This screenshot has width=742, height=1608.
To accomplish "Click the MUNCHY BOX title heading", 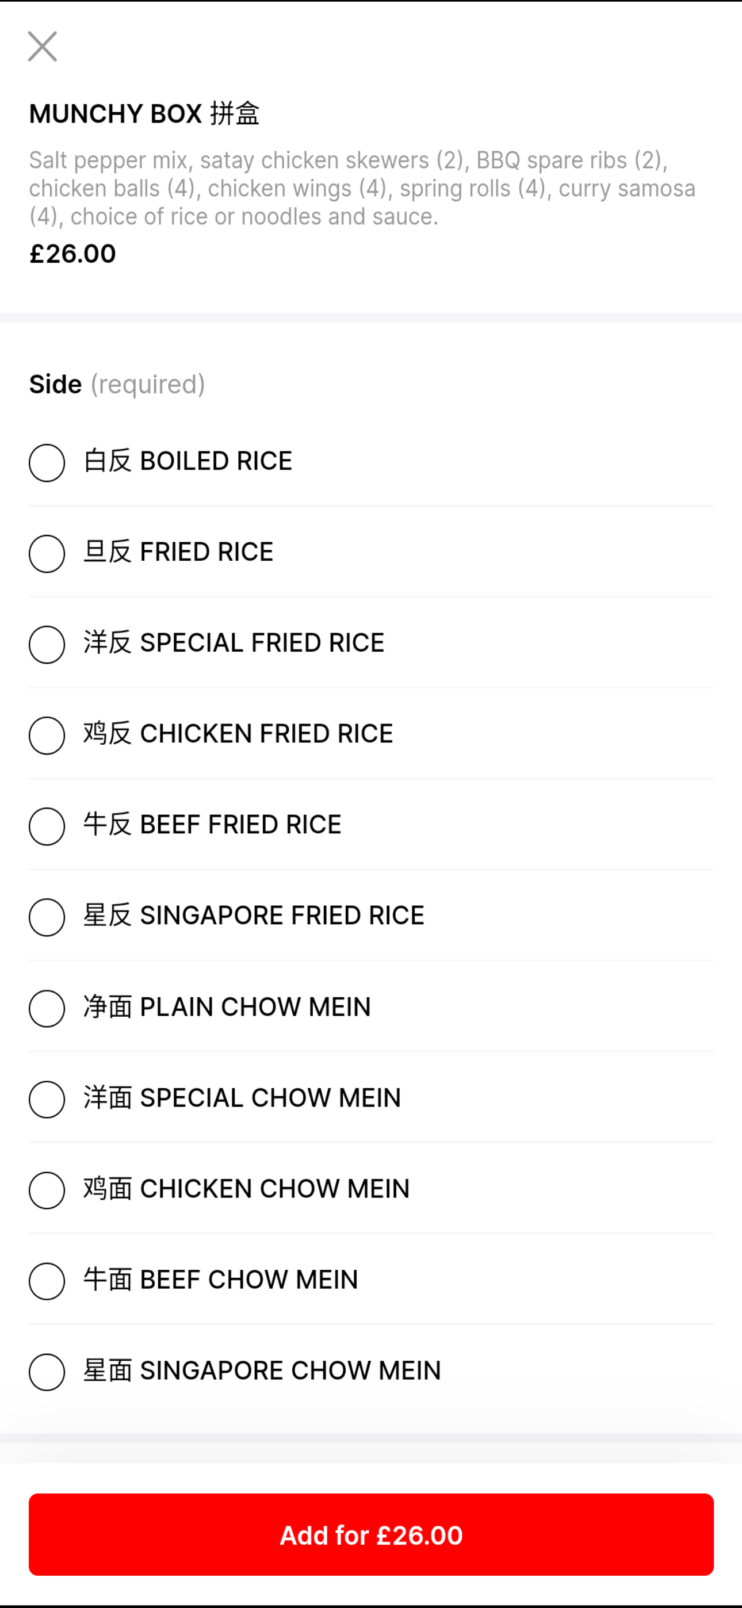I will [144, 114].
